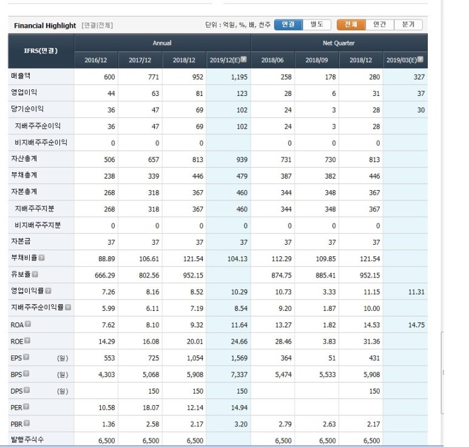Open help icon beside PER
This screenshot has width=469, height=447.
(26, 406)
